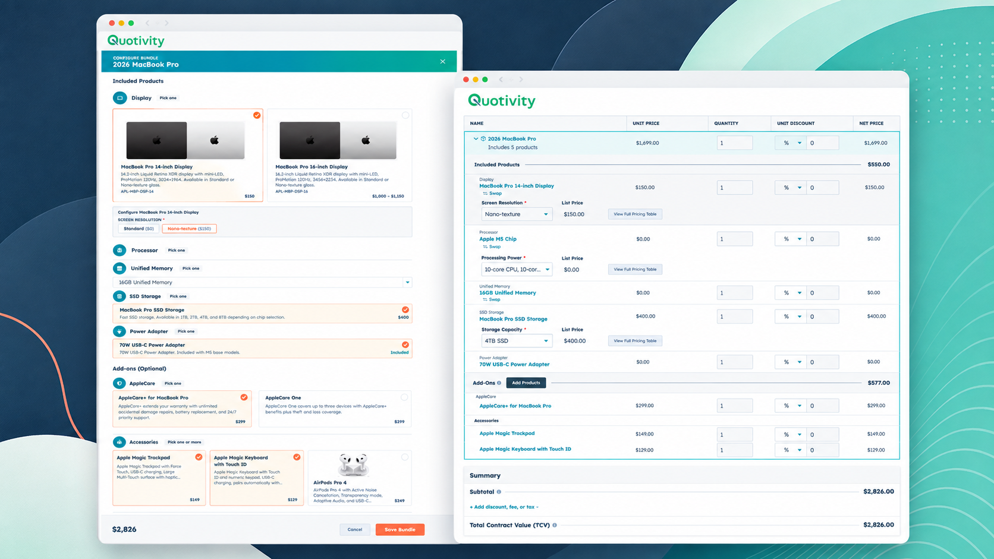Collapse the 2026 MacBook Pro row
The image size is (994, 559).
pos(476,138)
